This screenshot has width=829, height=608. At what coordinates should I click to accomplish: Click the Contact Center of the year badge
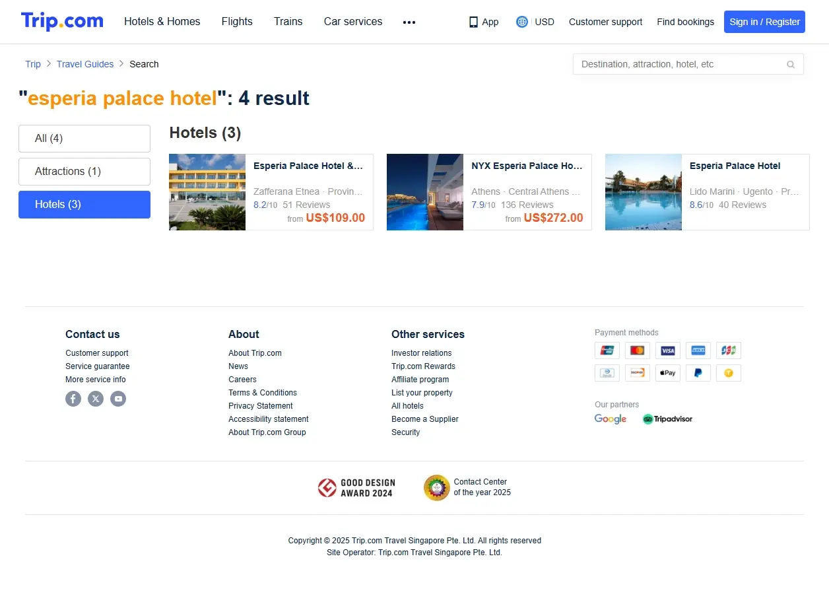(x=467, y=487)
